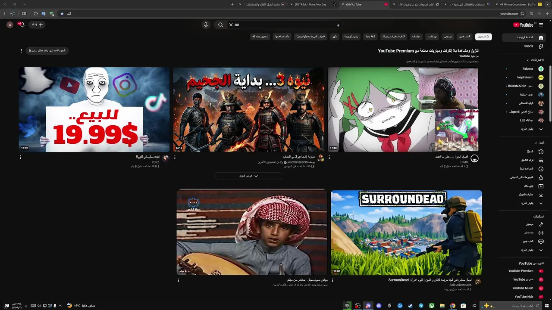Open options menu for SurrounDead video
This screenshot has width=552, height=310.
(x=332, y=280)
